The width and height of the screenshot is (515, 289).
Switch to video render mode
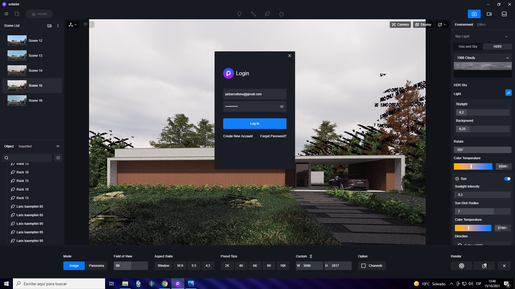point(489,14)
